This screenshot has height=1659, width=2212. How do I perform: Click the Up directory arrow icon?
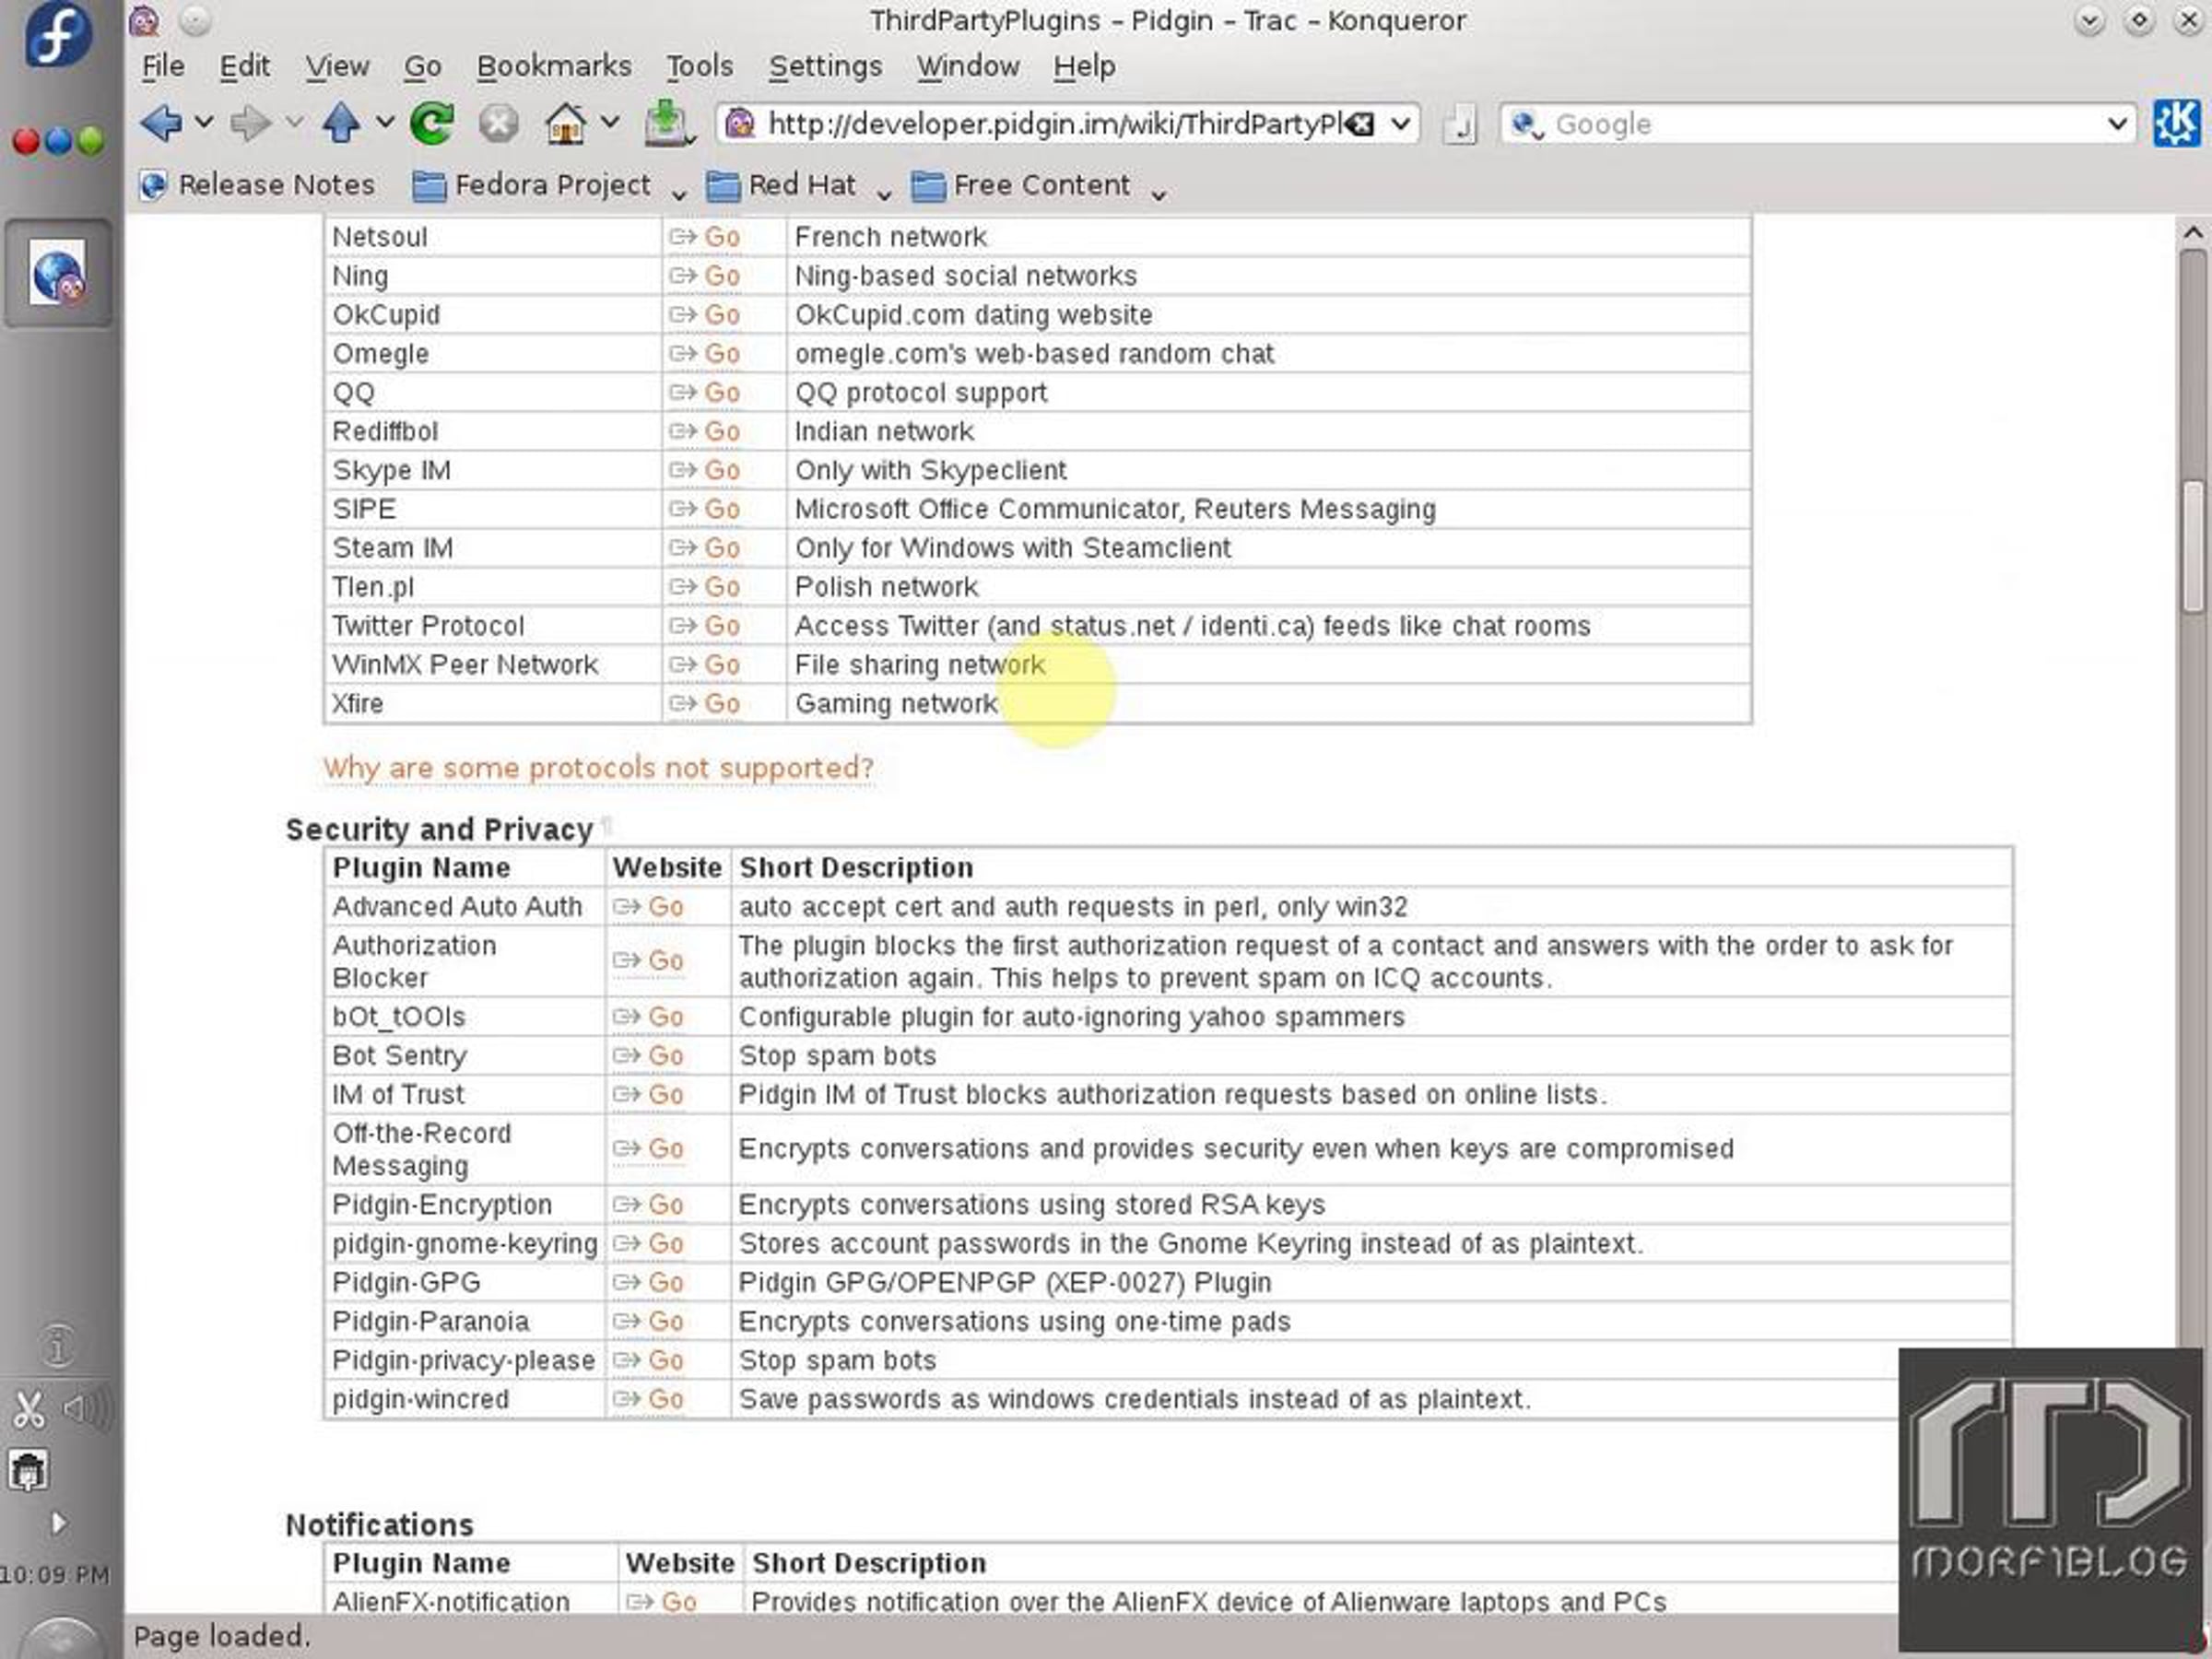tap(341, 124)
